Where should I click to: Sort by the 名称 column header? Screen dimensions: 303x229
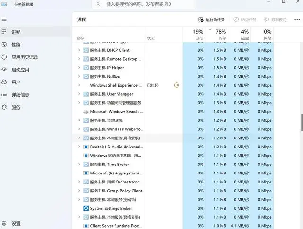click(x=109, y=34)
